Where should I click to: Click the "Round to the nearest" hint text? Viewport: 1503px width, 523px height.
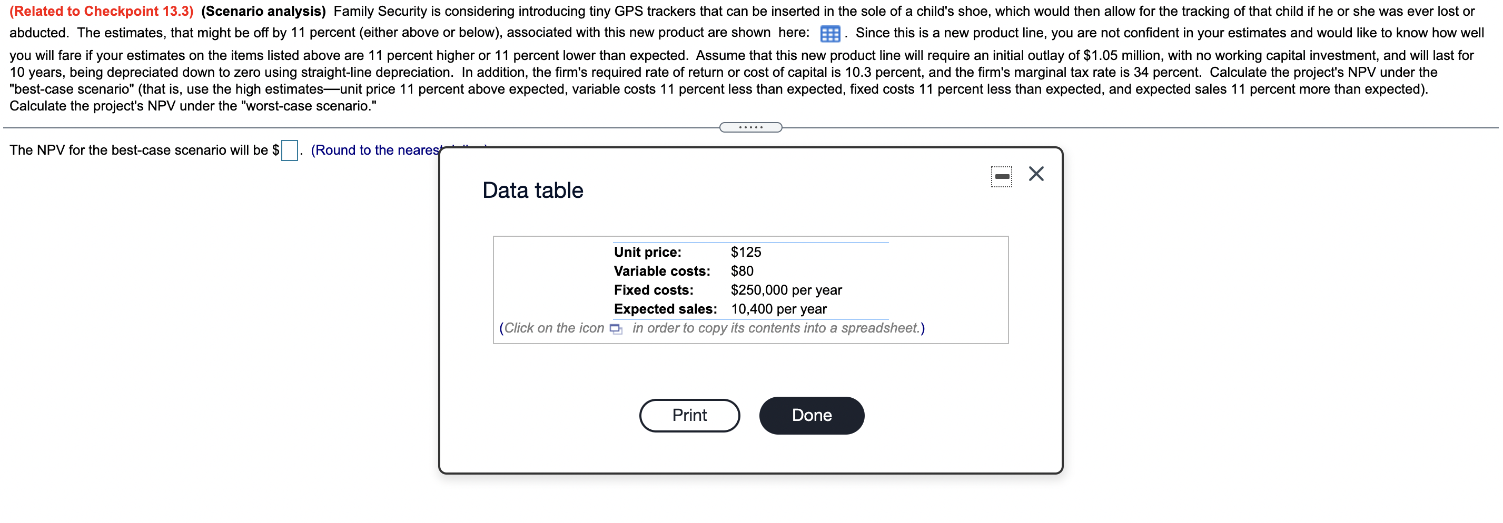tap(374, 150)
